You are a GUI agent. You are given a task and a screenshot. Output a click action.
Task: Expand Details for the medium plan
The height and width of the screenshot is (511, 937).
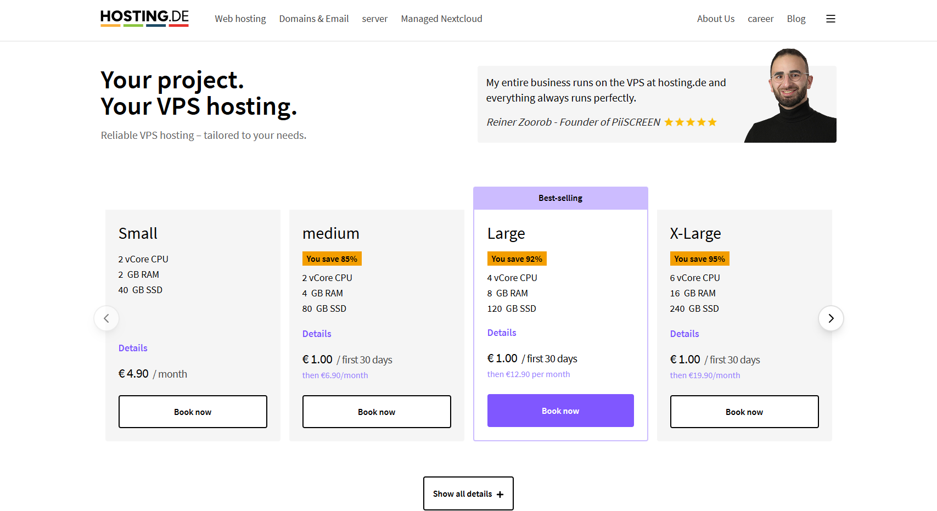[x=317, y=334]
